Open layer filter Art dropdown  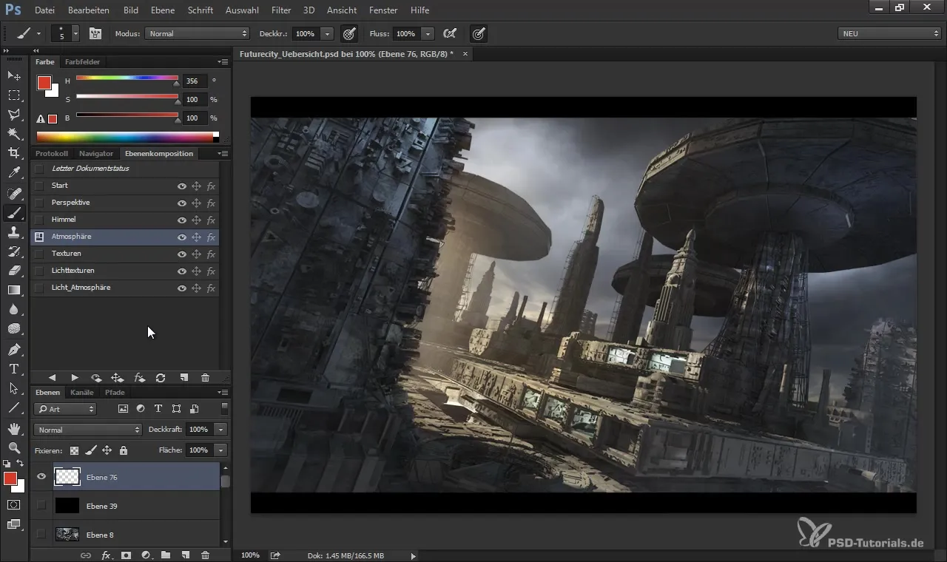pos(65,409)
